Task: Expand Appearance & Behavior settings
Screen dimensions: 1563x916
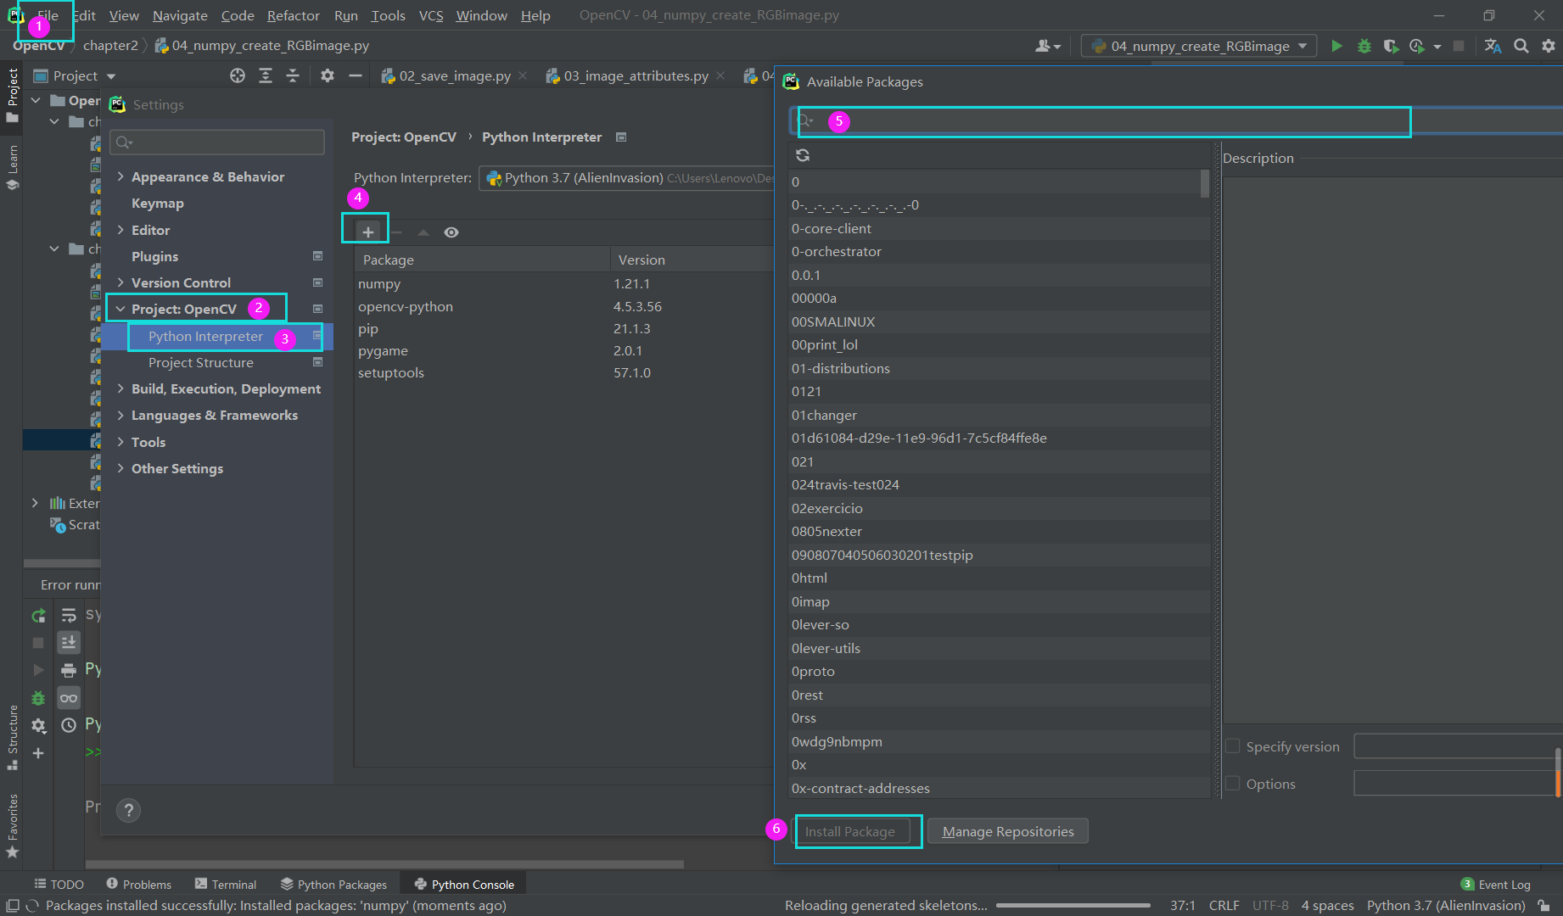Action: point(120,176)
